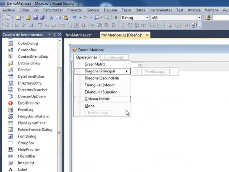Expand the Diagonal Principal submenu arrow
Viewport: 229px width, 172px height.
[x=126, y=71]
